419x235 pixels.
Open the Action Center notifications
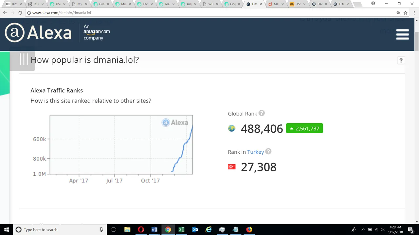411,229
